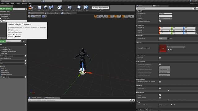Image resolution: width=198 pixels, height=111 pixels.
Task: Toggle scale snapping in viewport toolbar
Action: pyautogui.click(x=123, y=16)
